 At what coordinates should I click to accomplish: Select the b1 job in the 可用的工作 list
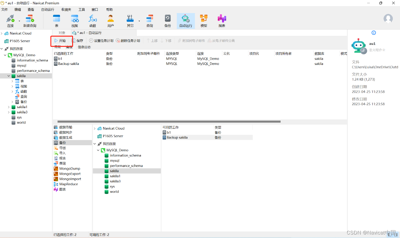point(207,132)
